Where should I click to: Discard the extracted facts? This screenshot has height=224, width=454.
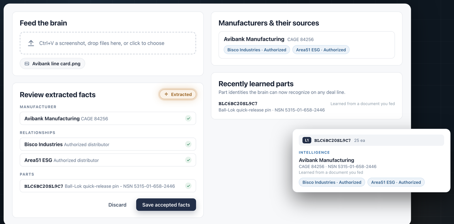pyautogui.click(x=117, y=205)
